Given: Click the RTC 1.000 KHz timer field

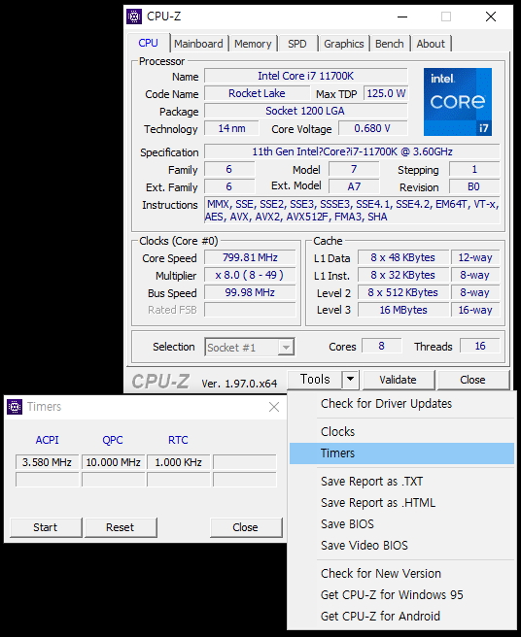Looking at the screenshot, I should (179, 462).
